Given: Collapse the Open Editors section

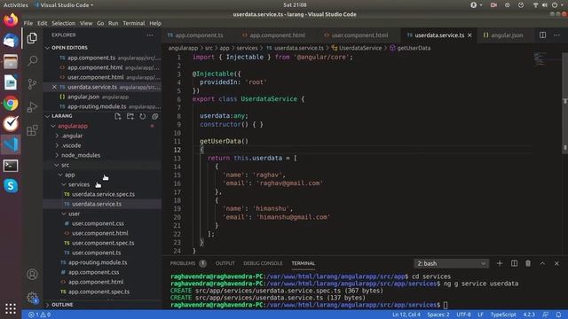Looking at the screenshot, I should (69, 47).
